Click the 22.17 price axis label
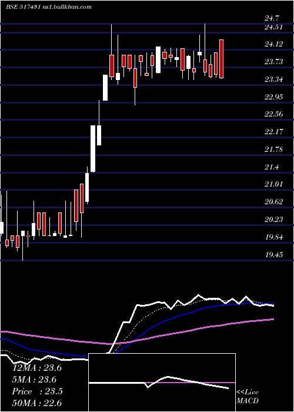Screen dimensions: 294x412 (274, 131)
